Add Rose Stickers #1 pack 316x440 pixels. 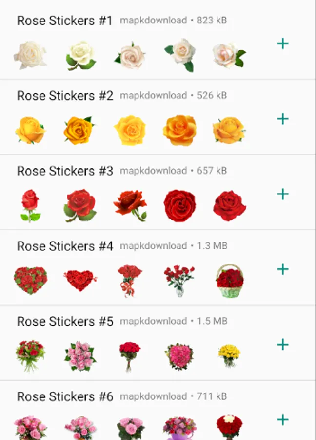pyautogui.click(x=283, y=44)
